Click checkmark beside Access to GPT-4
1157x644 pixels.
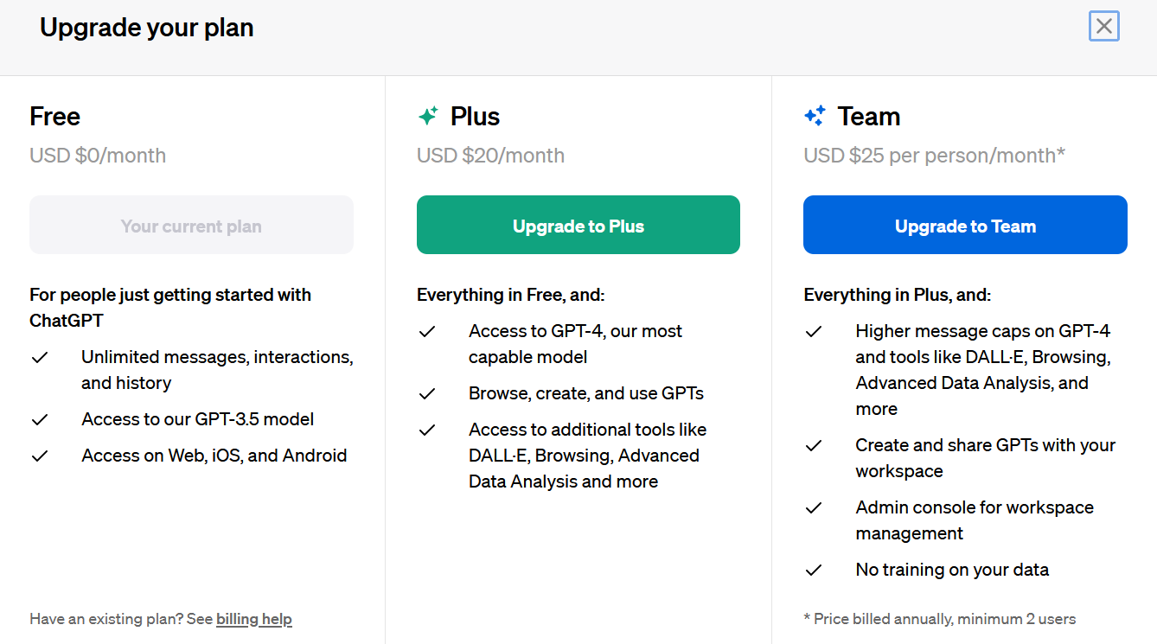(x=426, y=331)
